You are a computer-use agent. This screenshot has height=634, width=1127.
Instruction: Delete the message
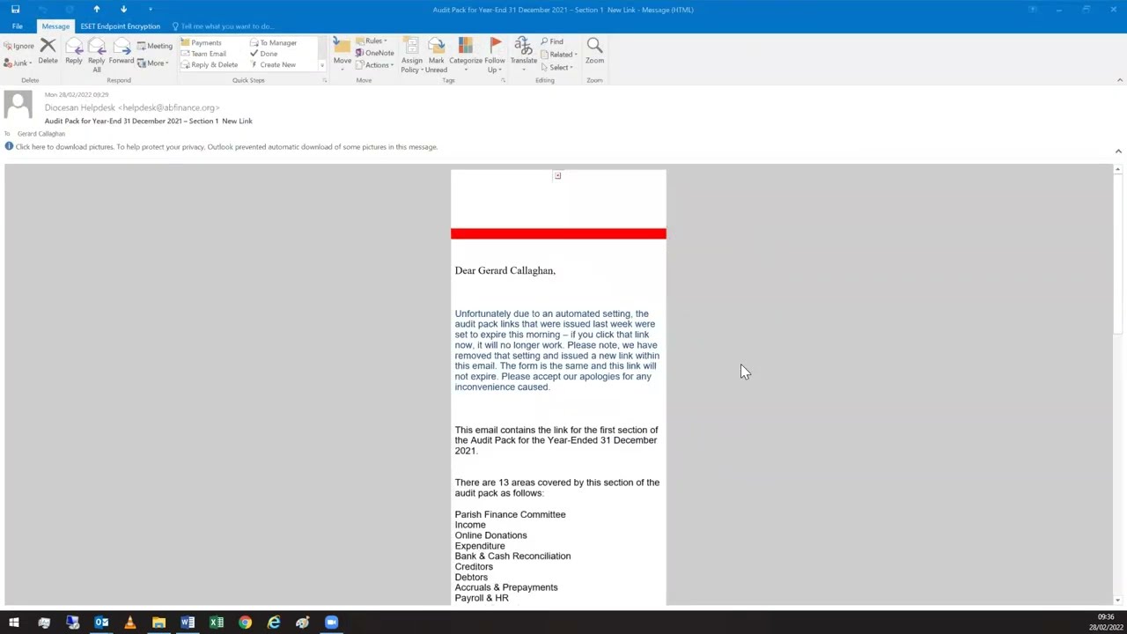pyautogui.click(x=48, y=53)
